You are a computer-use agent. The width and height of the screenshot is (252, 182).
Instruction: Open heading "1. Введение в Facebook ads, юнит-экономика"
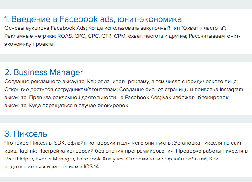pos(93,19)
